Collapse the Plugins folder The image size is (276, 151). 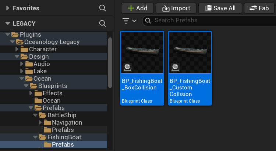click(8, 34)
